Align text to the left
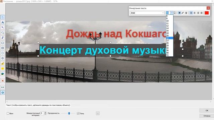The height and width of the screenshot is (120, 214). coord(191,13)
